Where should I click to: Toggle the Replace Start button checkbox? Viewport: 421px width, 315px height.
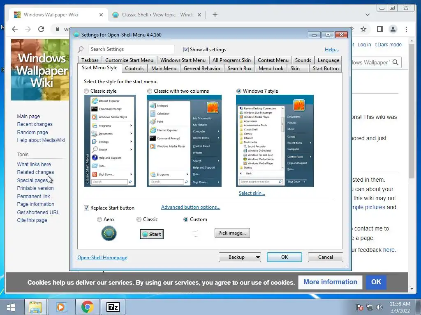86,208
